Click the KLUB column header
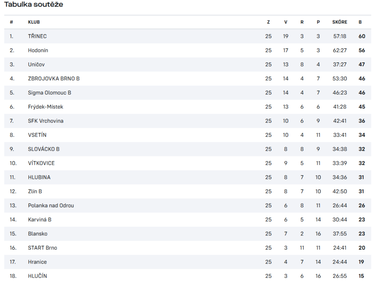 tap(34, 22)
